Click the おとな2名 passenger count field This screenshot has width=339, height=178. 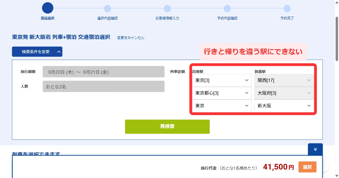103,86
